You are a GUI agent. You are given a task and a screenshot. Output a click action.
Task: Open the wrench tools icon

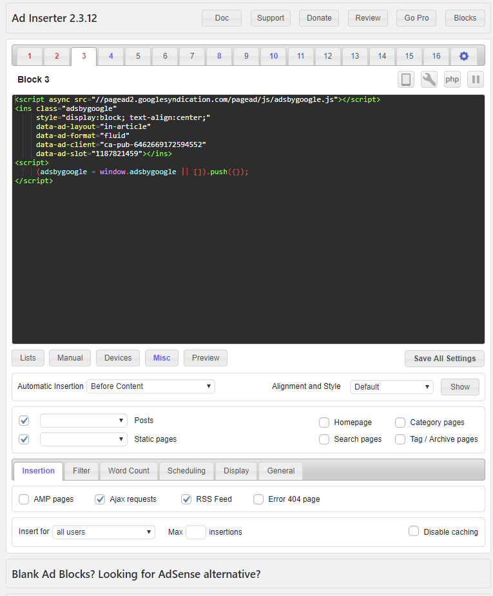[x=429, y=79]
